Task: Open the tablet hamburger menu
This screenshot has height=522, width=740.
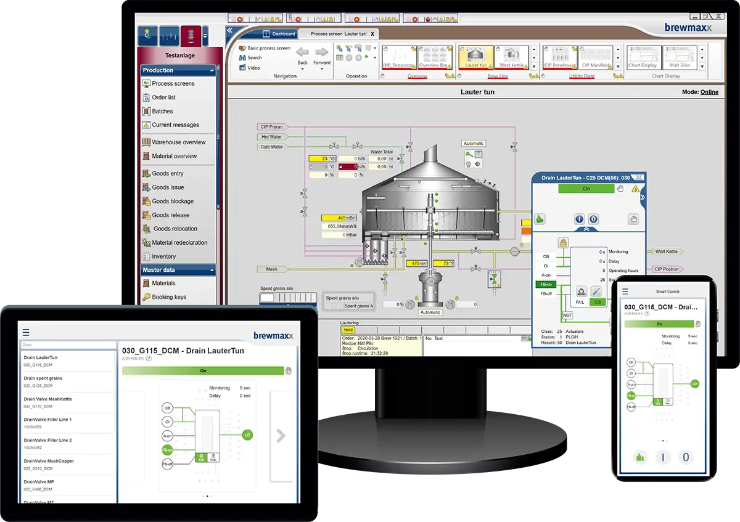Action: point(25,332)
